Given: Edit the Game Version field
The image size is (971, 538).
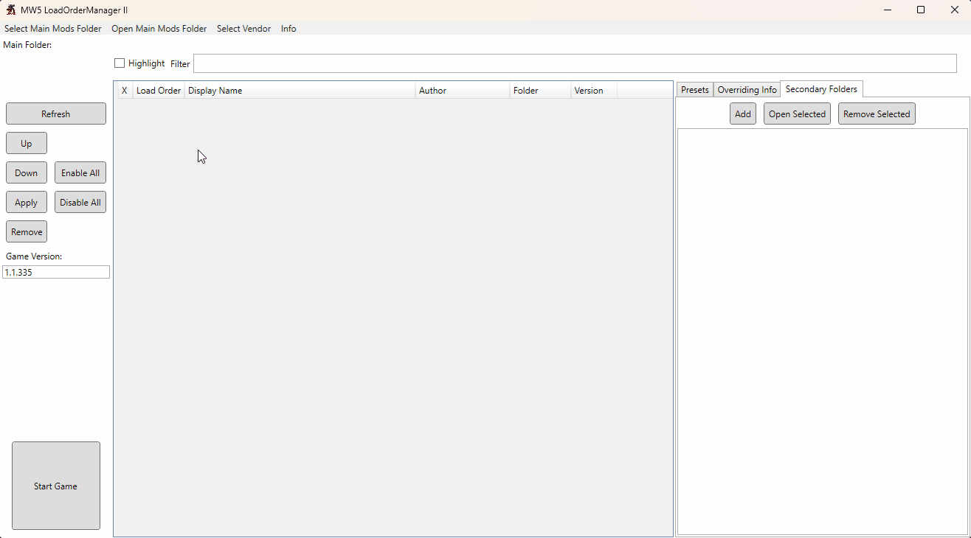Looking at the screenshot, I should (x=56, y=272).
